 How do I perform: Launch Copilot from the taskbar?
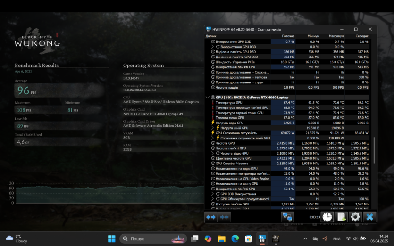tap(208, 238)
